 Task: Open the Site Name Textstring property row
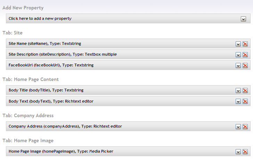(128, 43)
